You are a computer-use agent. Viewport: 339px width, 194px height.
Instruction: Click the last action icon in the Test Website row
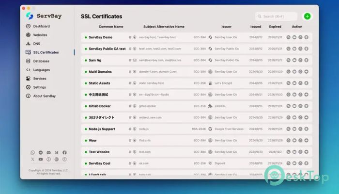[307, 152]
